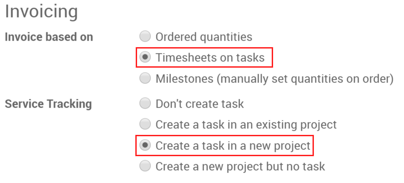The width and height of the screenshot is (404, 183).
Task: Click 'Create a task in a new project' text
Action: (x=233, y=146)
